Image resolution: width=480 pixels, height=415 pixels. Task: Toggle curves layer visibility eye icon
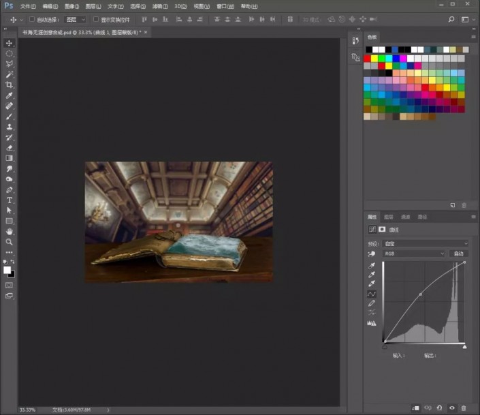(x=452, y=408)
